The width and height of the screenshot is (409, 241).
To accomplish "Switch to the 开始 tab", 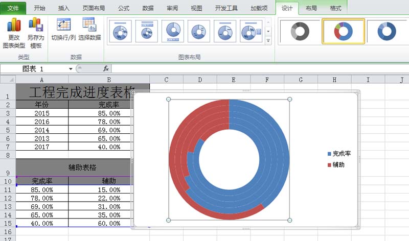I will click(x=40, y=8).
